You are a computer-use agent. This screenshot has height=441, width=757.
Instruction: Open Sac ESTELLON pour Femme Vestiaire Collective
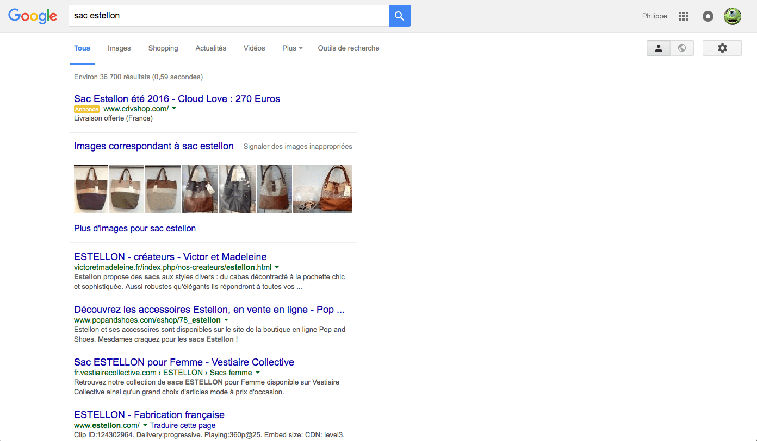coord(184,362)
